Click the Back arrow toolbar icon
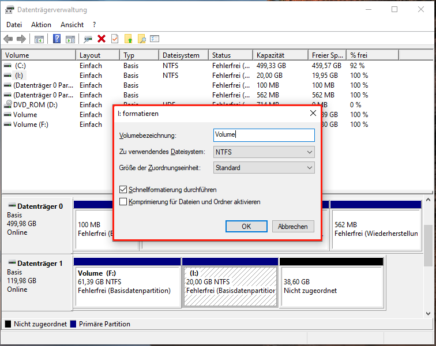This screenshot has height=346, width=436. tap(8, 39)
